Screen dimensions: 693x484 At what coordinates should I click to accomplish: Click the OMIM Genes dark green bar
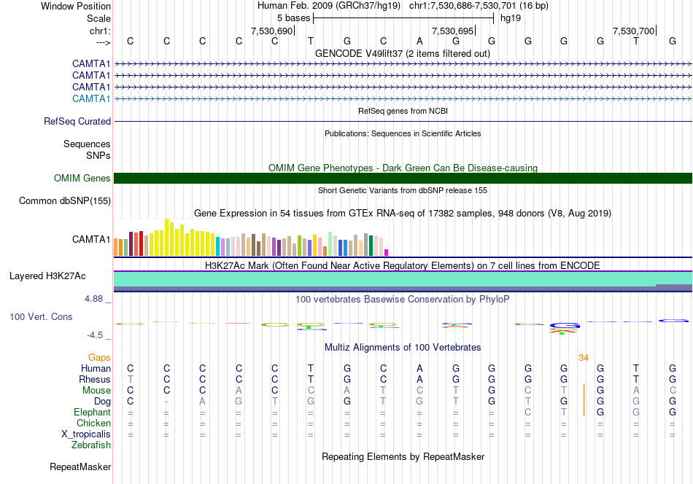(403, 178)
